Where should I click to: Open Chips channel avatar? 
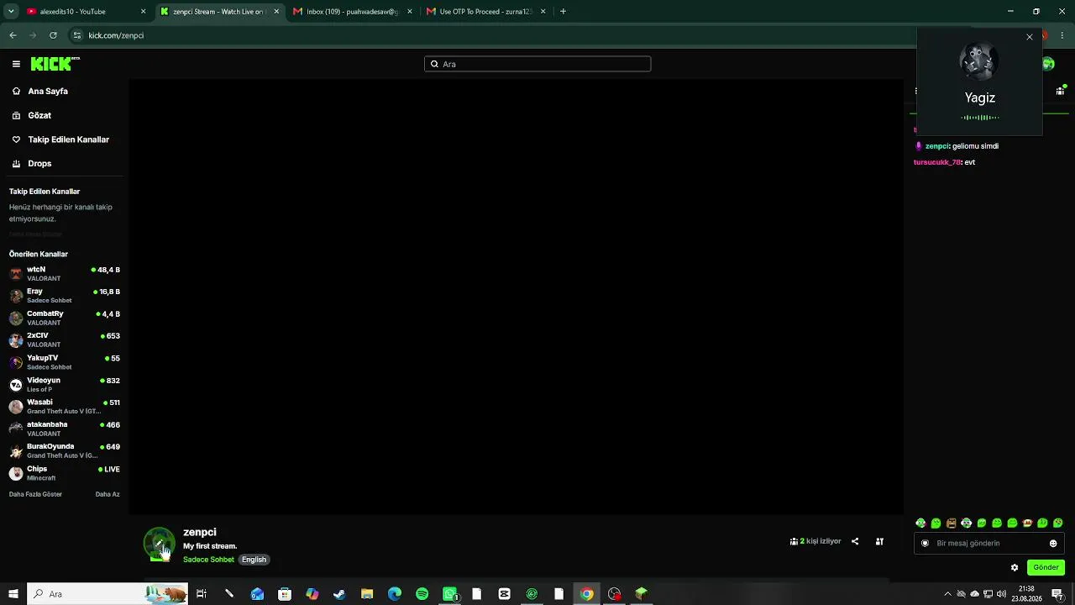coord(16,473)
